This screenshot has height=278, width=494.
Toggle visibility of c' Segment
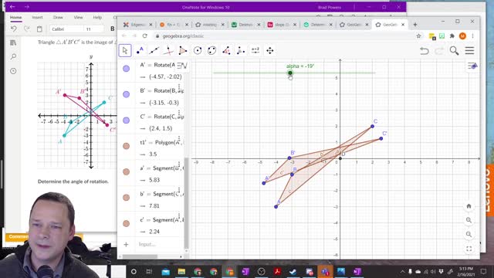[126, 223]
